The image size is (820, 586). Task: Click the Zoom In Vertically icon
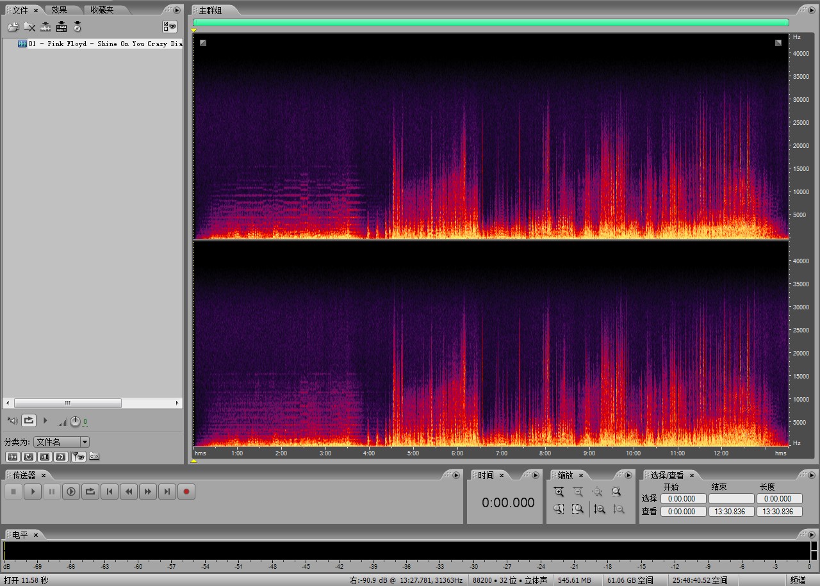(600, 509)
